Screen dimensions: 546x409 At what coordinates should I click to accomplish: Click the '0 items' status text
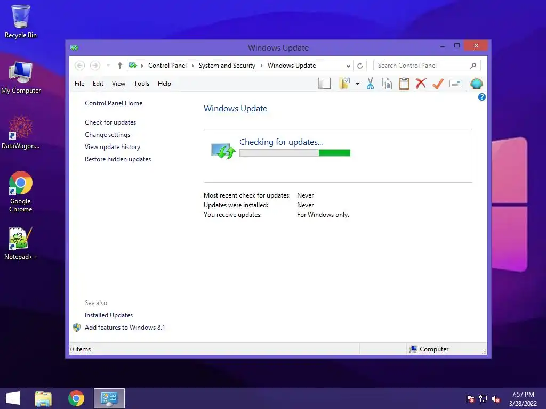click(81, 349)
